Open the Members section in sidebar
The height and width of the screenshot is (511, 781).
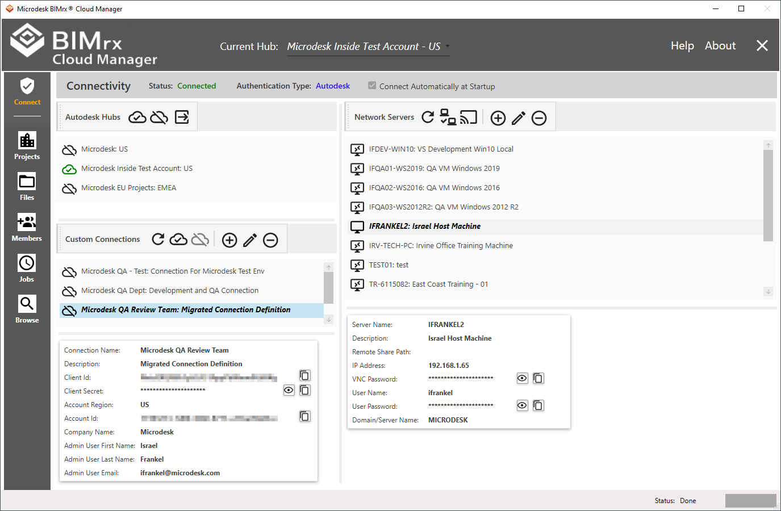[27, 228]
